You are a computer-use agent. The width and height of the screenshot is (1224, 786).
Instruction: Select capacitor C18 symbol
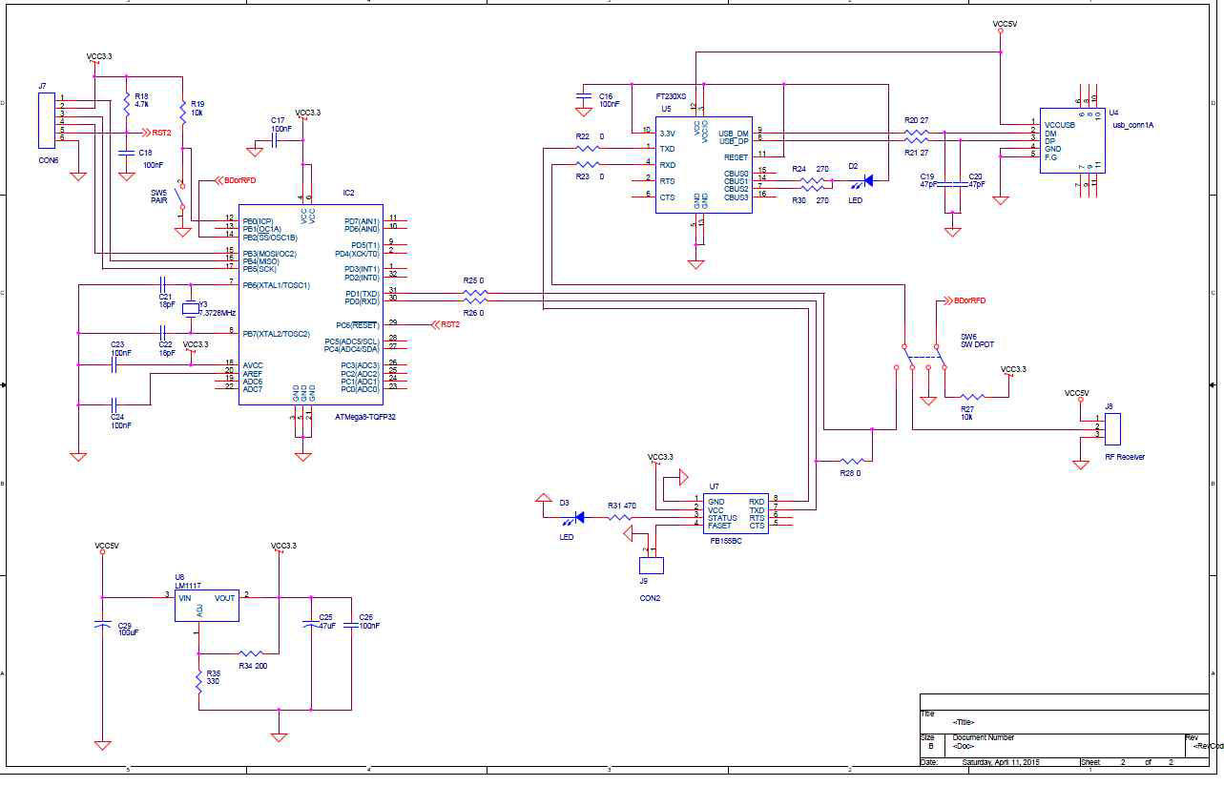pos(126,153)
